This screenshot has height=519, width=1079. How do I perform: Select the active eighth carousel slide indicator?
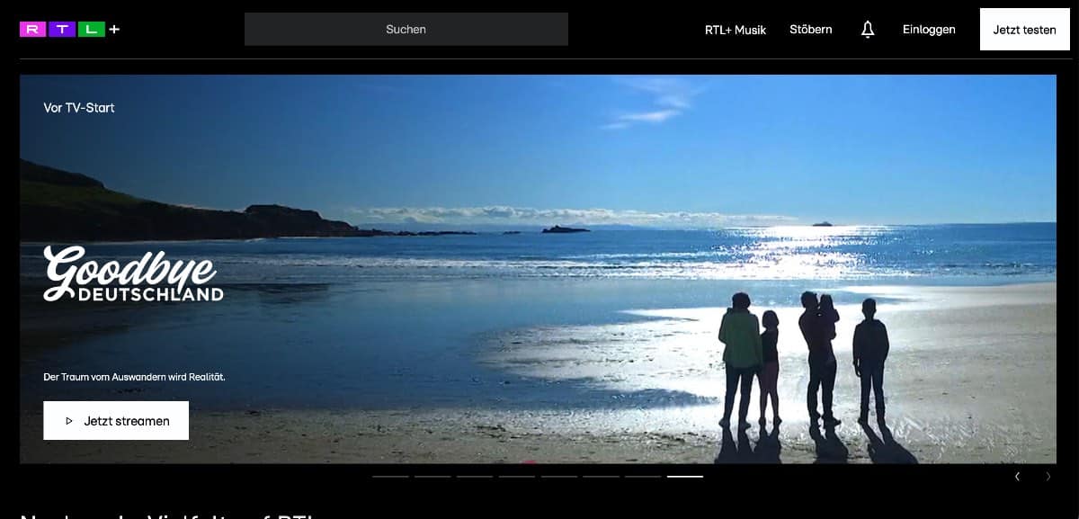click(685, 476)
